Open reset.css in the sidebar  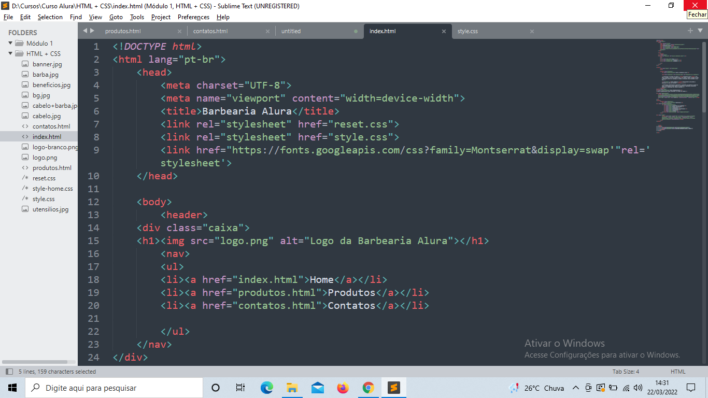tap(44, 178)
